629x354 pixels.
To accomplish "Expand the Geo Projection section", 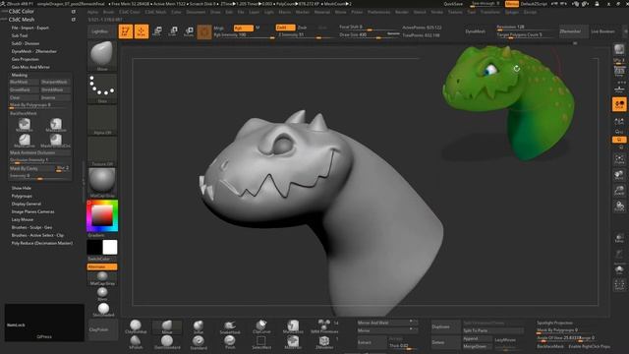I will 25,59.
